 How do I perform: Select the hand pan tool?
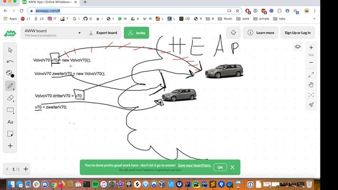point(311,84)
